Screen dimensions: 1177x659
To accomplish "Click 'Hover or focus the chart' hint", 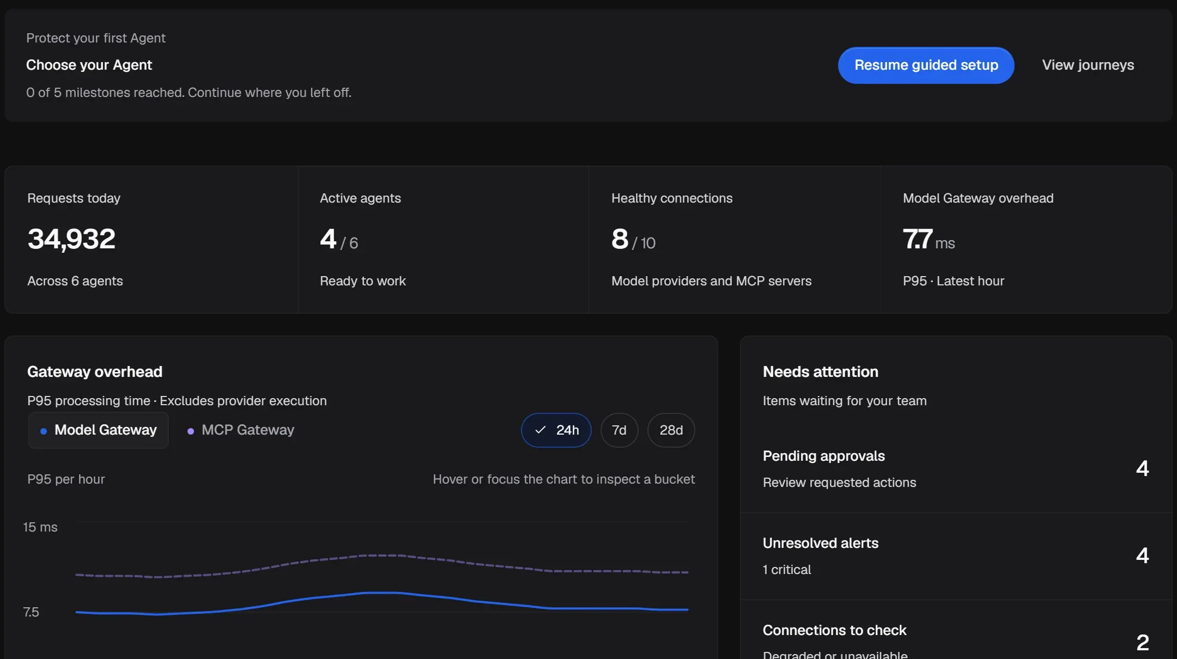I will click(x=563, y=479).
